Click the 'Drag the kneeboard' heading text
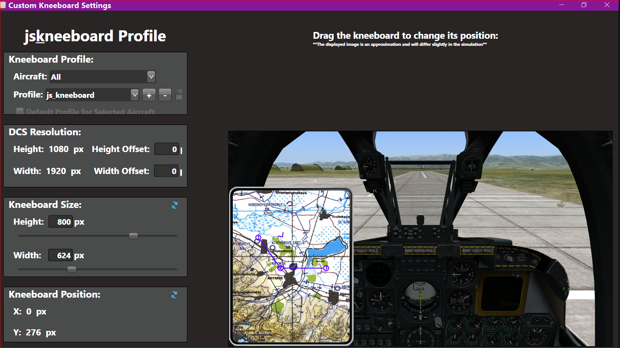The height and width of the screenshot is (348, 620). tap(405, 36)
